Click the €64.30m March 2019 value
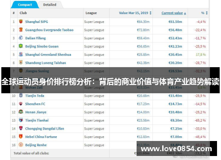The width and height of the screenshot is (221, 160). tap(143, 22)
